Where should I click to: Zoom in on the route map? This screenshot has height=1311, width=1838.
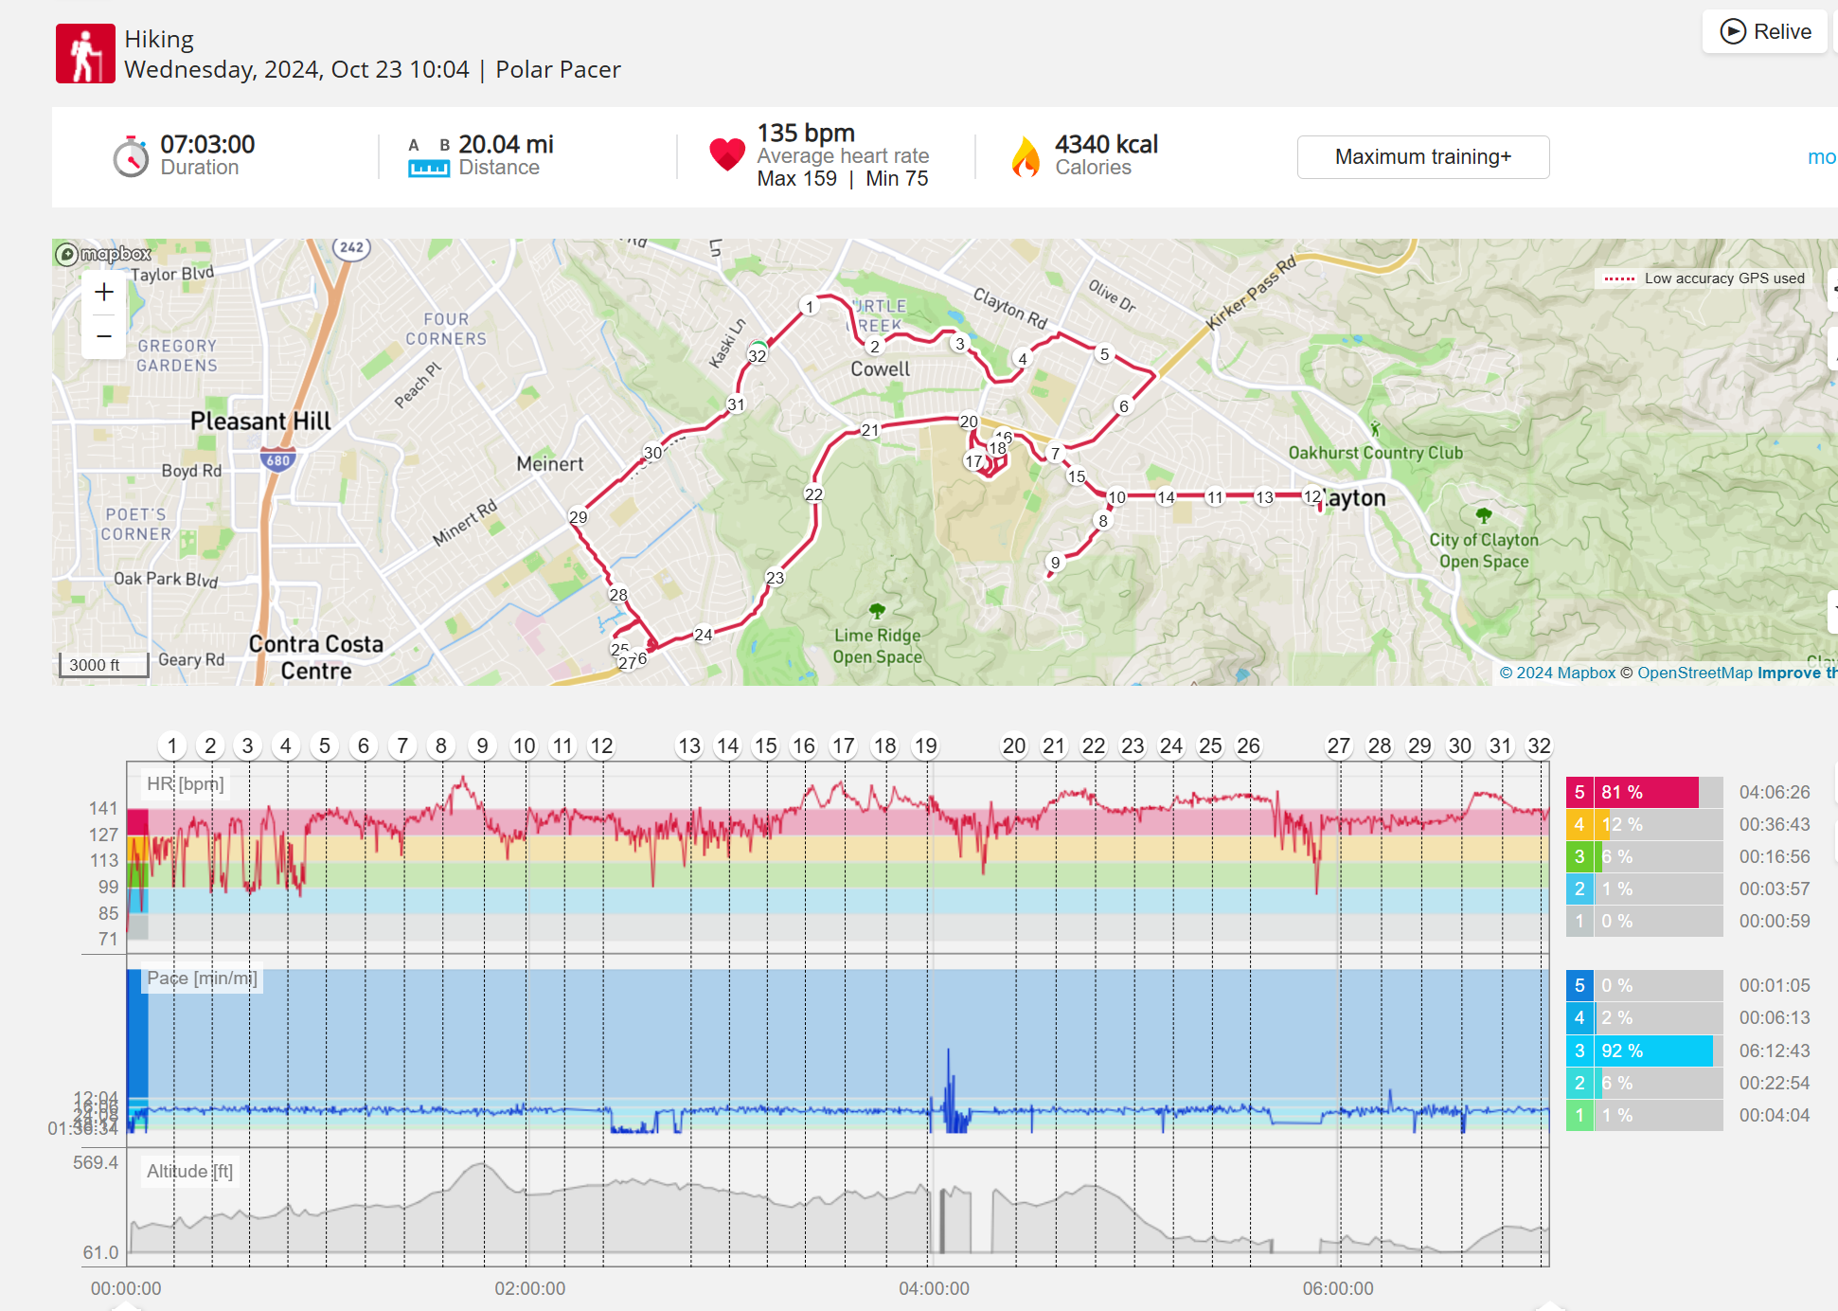coord(104,293)
